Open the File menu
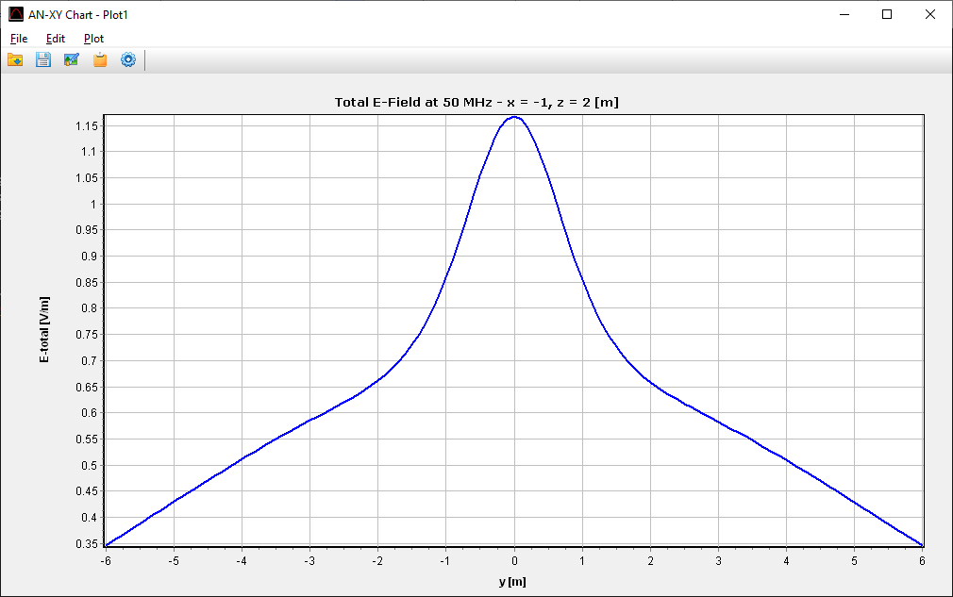The image size is (953, 597). (19, 39)
